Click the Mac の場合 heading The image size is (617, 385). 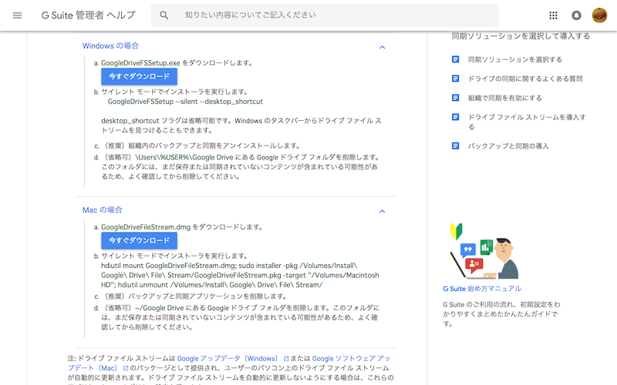coord(103,210)
